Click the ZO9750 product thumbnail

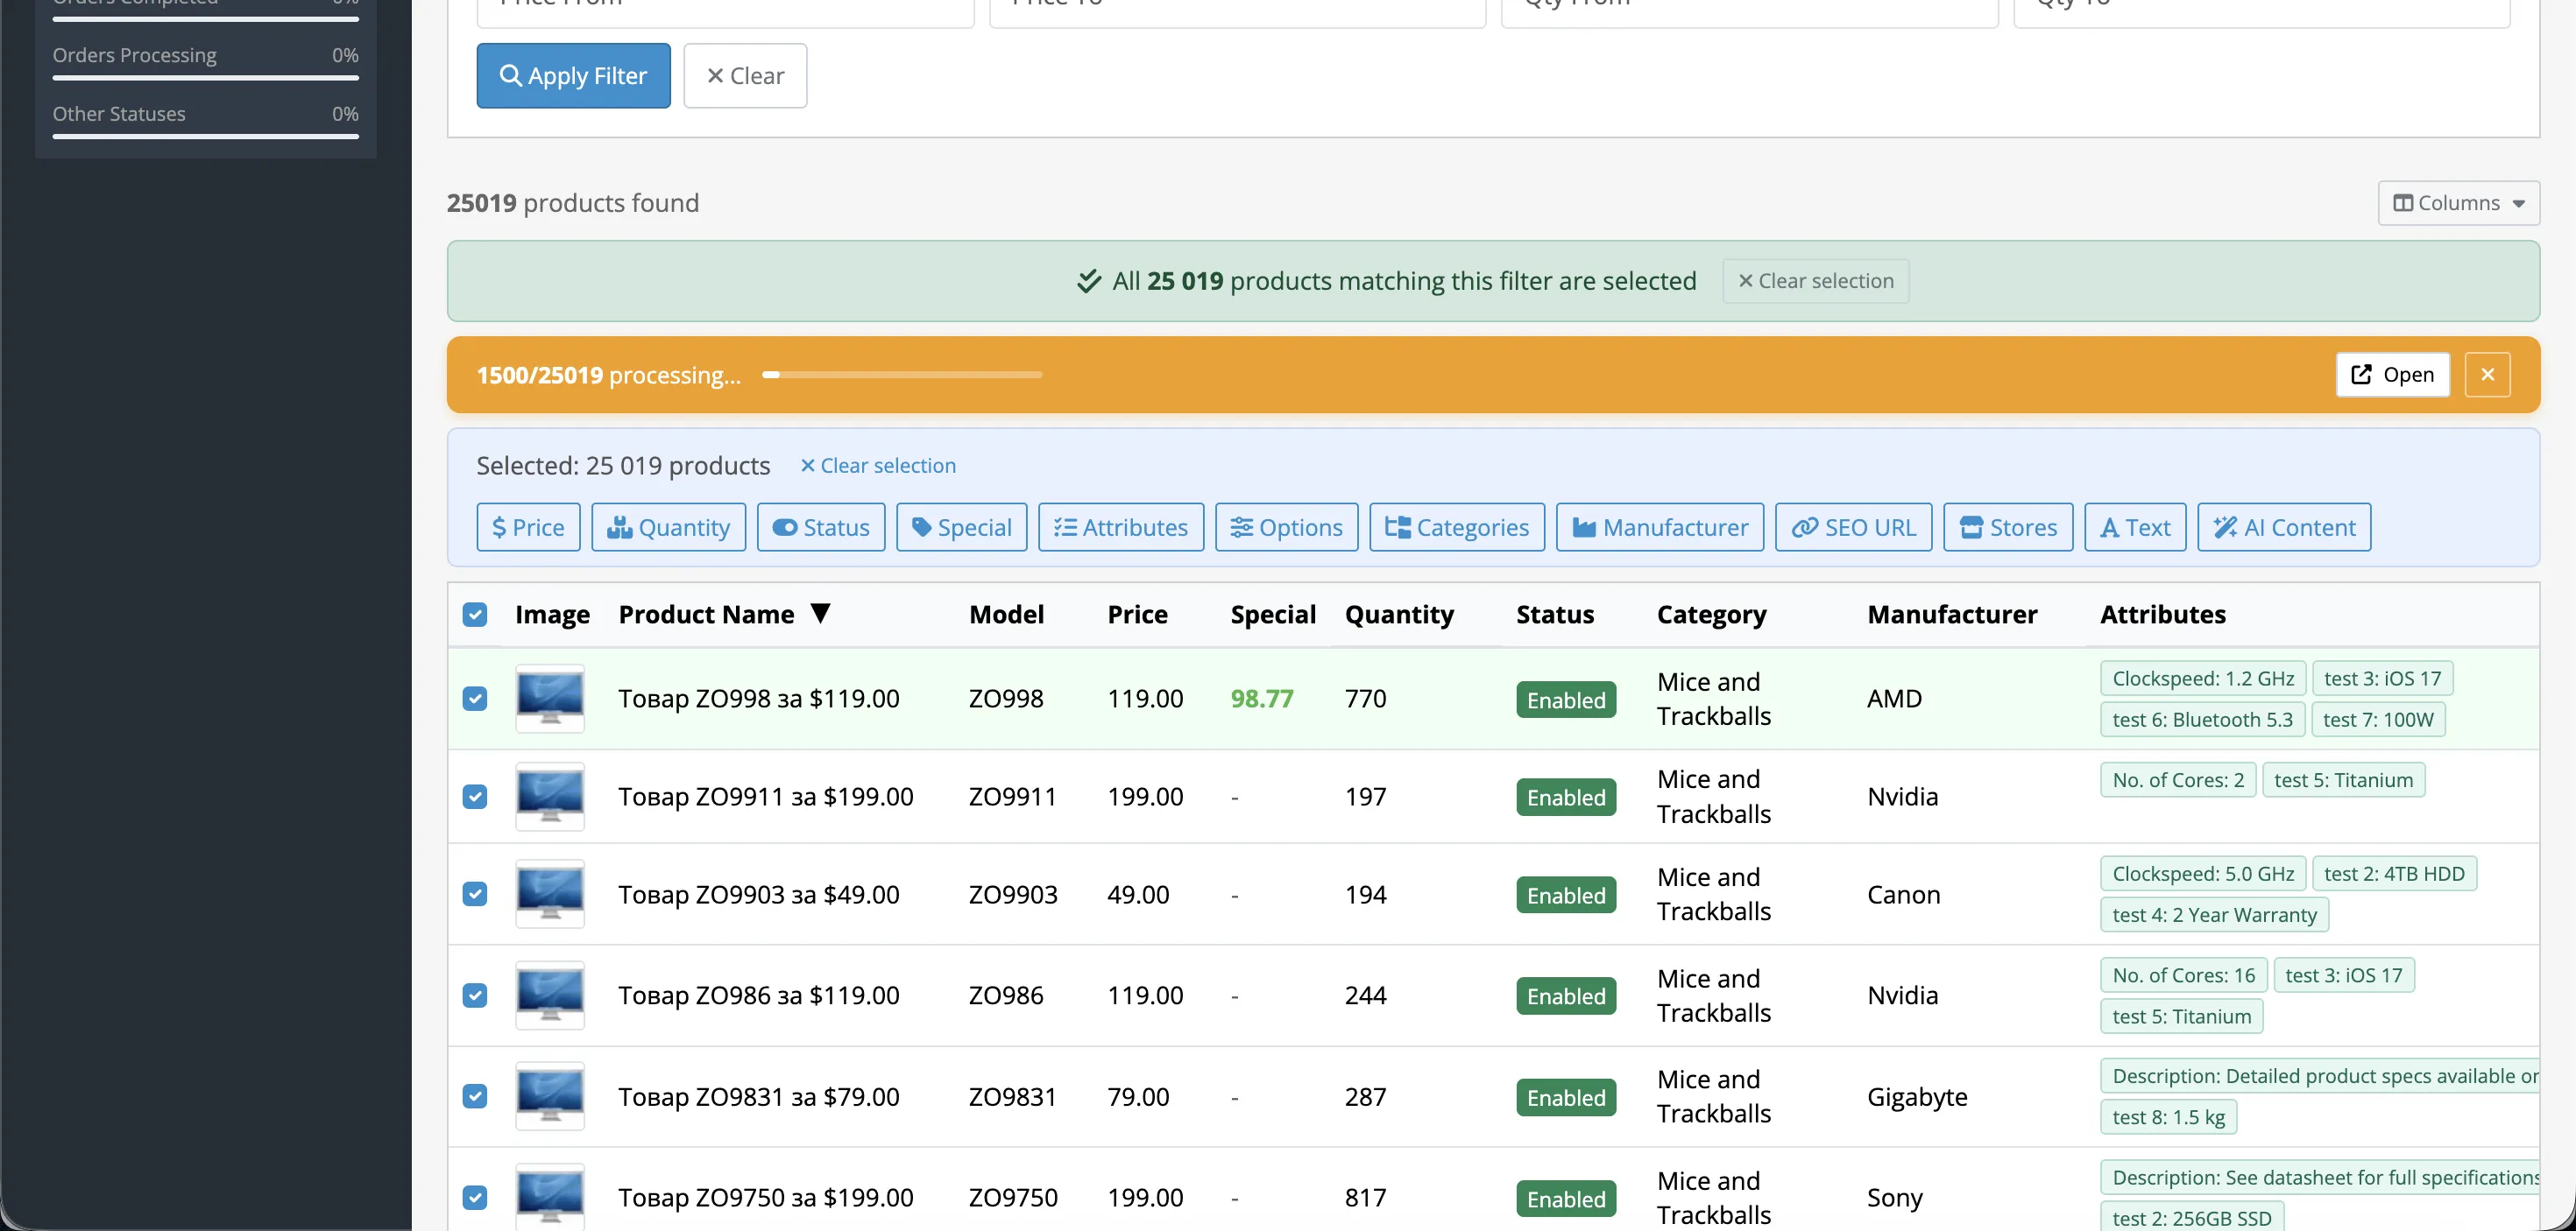[550, 1197]
